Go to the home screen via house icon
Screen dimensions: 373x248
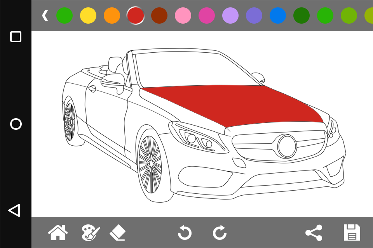pos(58,232)
